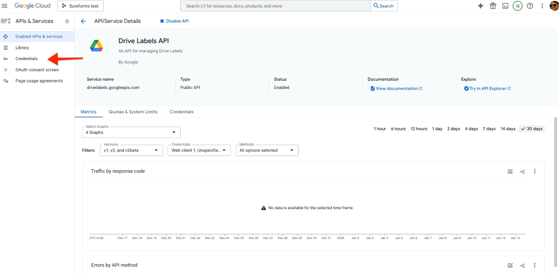The image size is (559, 274).
Task: Open notifications badge showing 12
Action: point(518,5)
